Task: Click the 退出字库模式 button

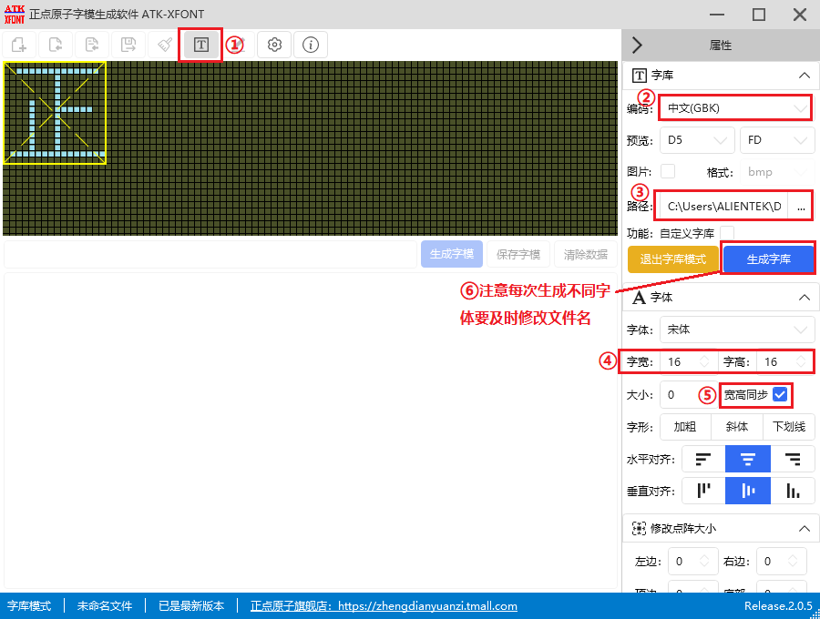Action: (x=672, y=259)
